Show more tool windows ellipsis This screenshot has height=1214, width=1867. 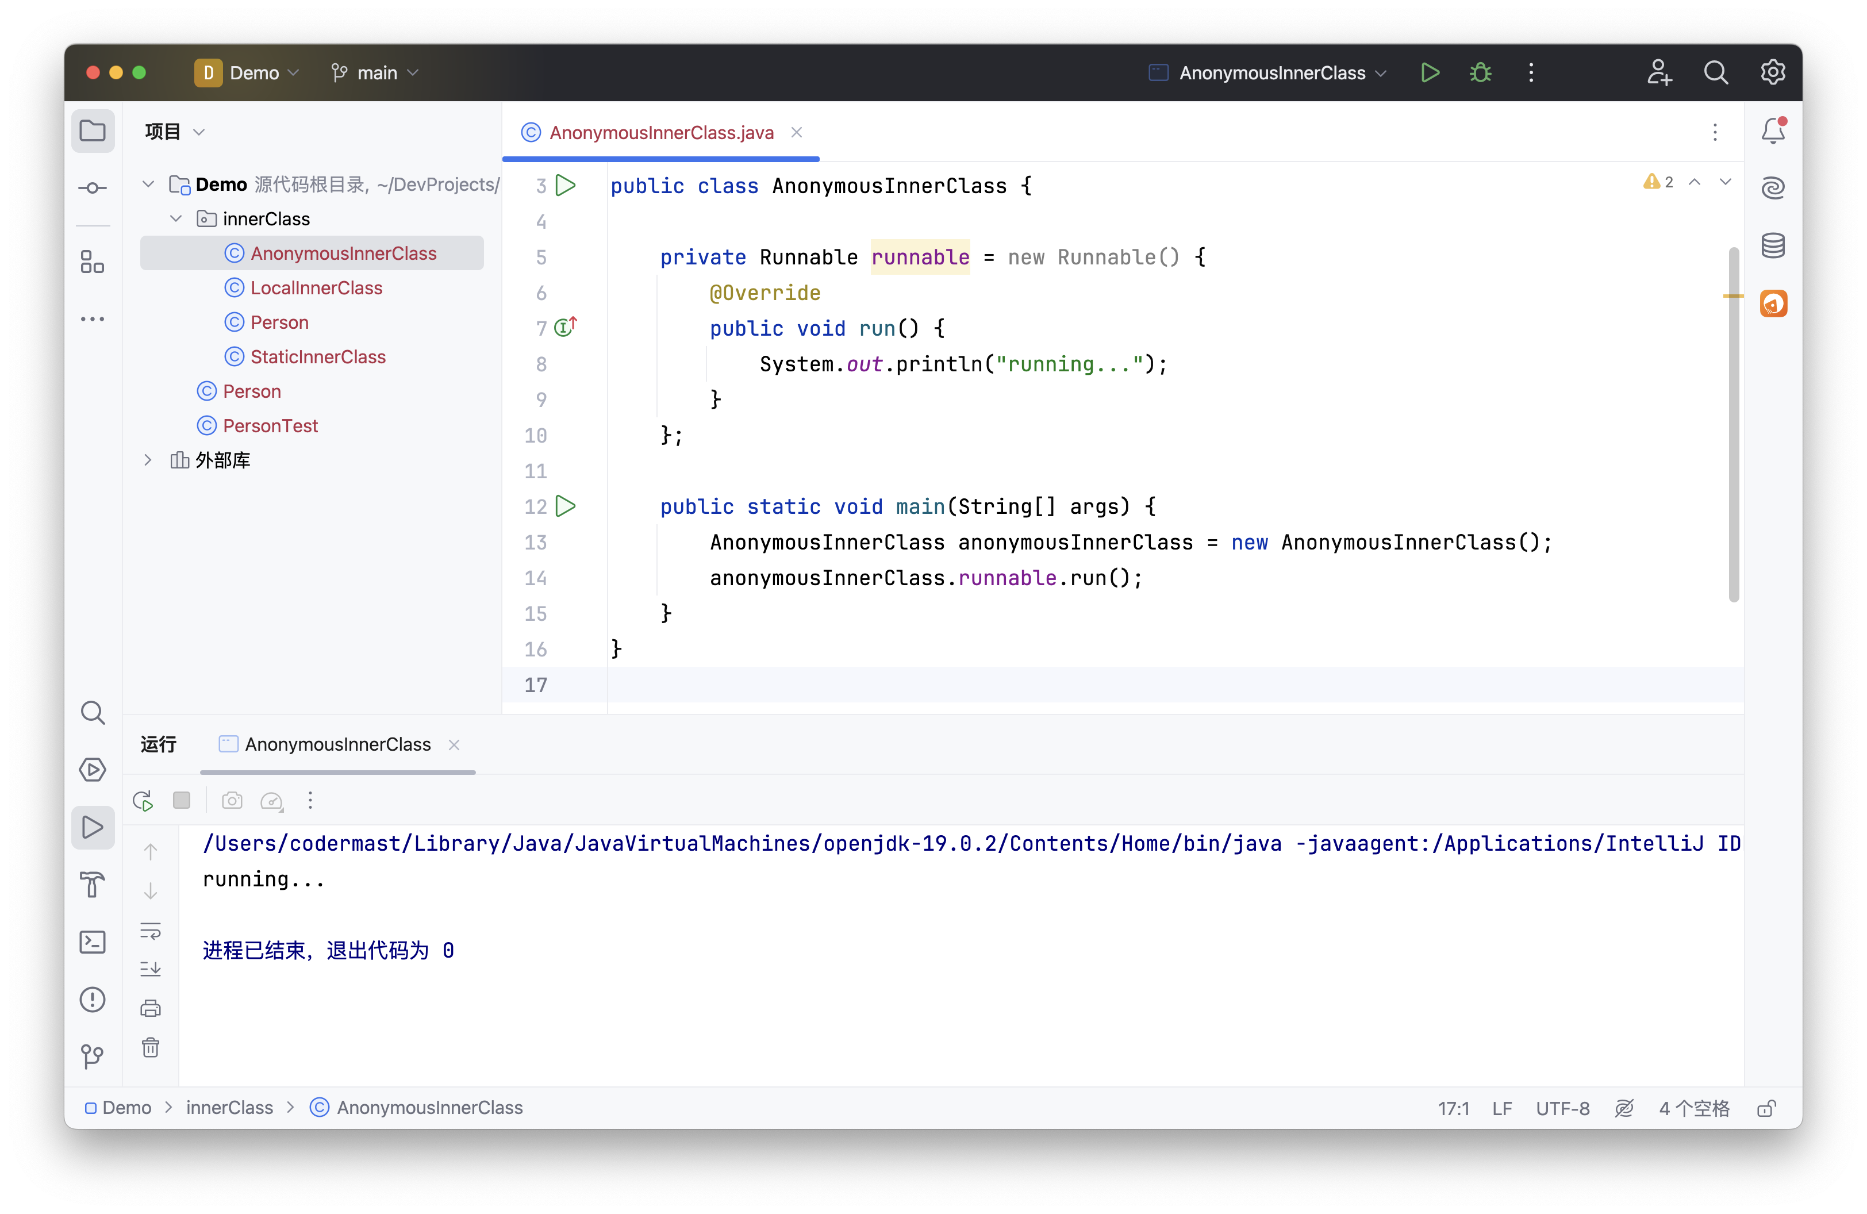[93, 319]
